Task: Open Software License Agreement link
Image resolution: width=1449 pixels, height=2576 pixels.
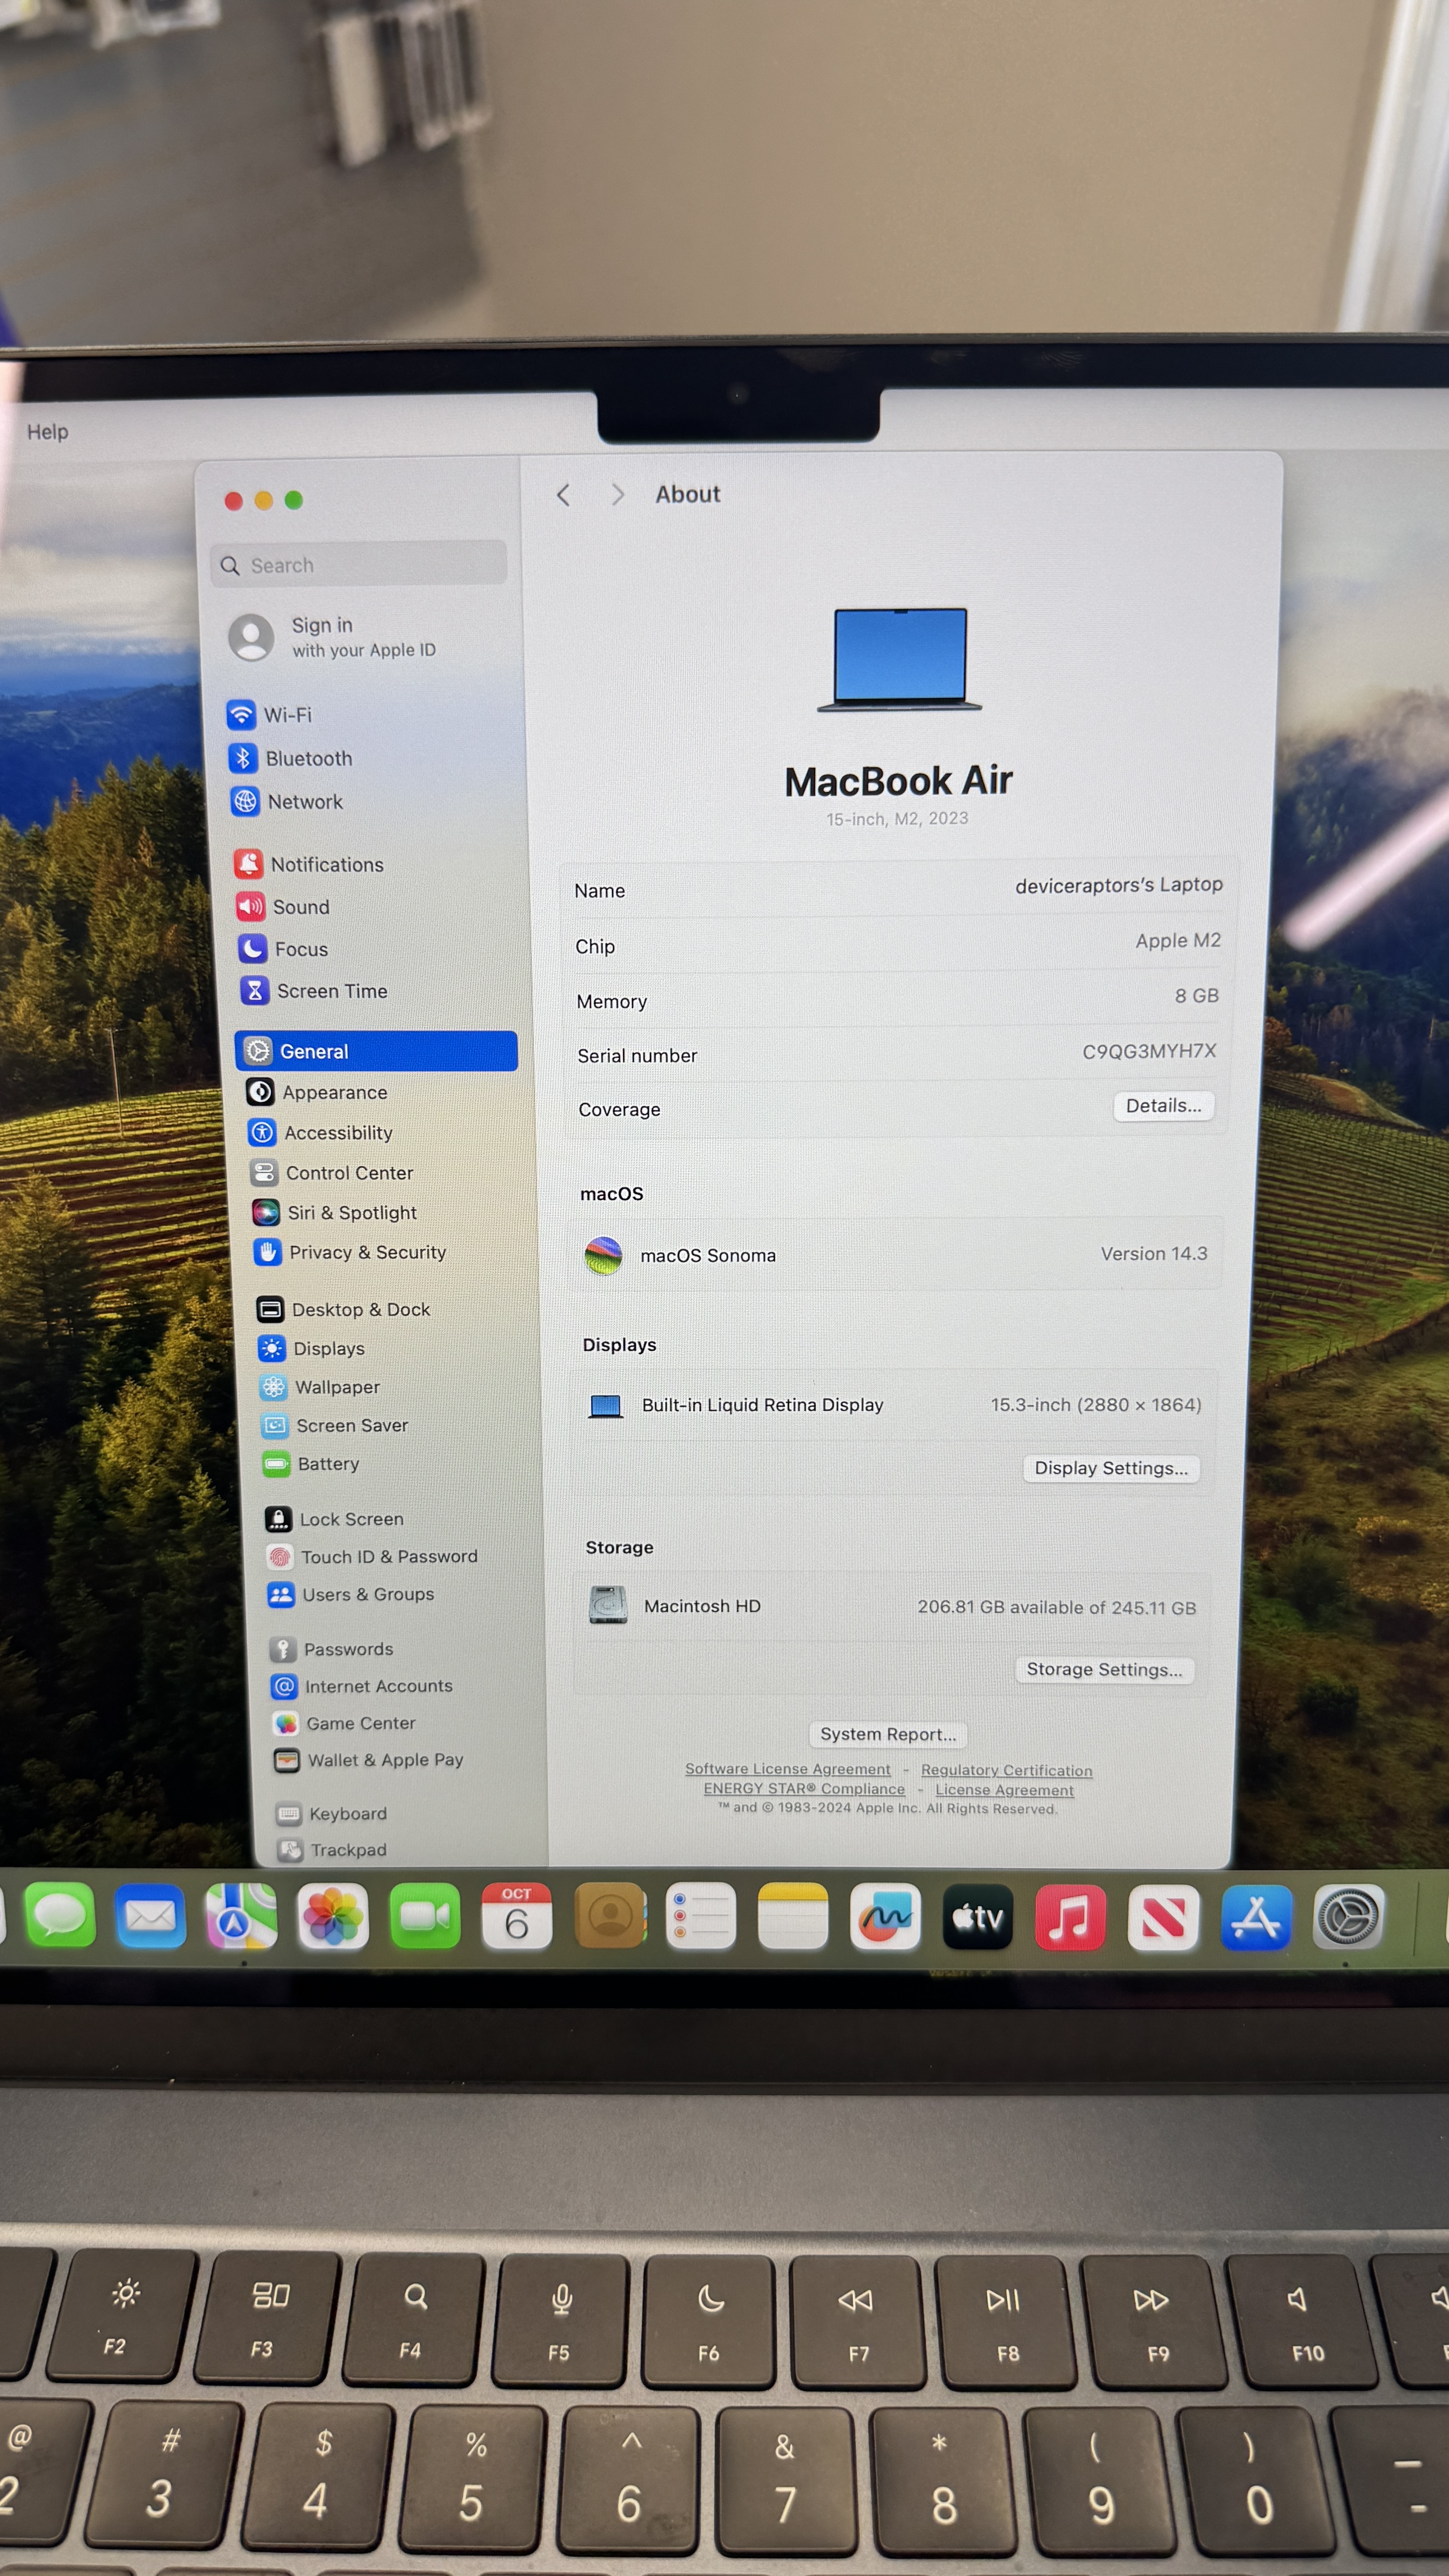Action: click(x=787, y=1769)
